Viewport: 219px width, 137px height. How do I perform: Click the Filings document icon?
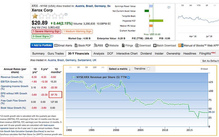(123, 45)
